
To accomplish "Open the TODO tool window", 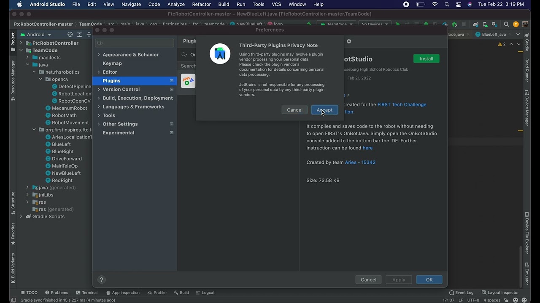I will point(29,292).
